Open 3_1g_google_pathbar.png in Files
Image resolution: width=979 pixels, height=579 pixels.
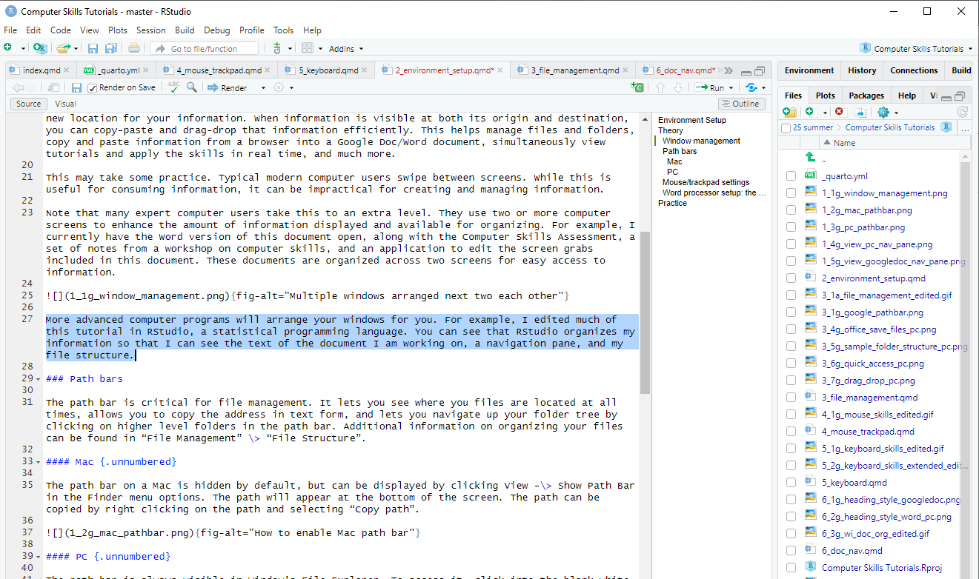click(x=872, y=312)
